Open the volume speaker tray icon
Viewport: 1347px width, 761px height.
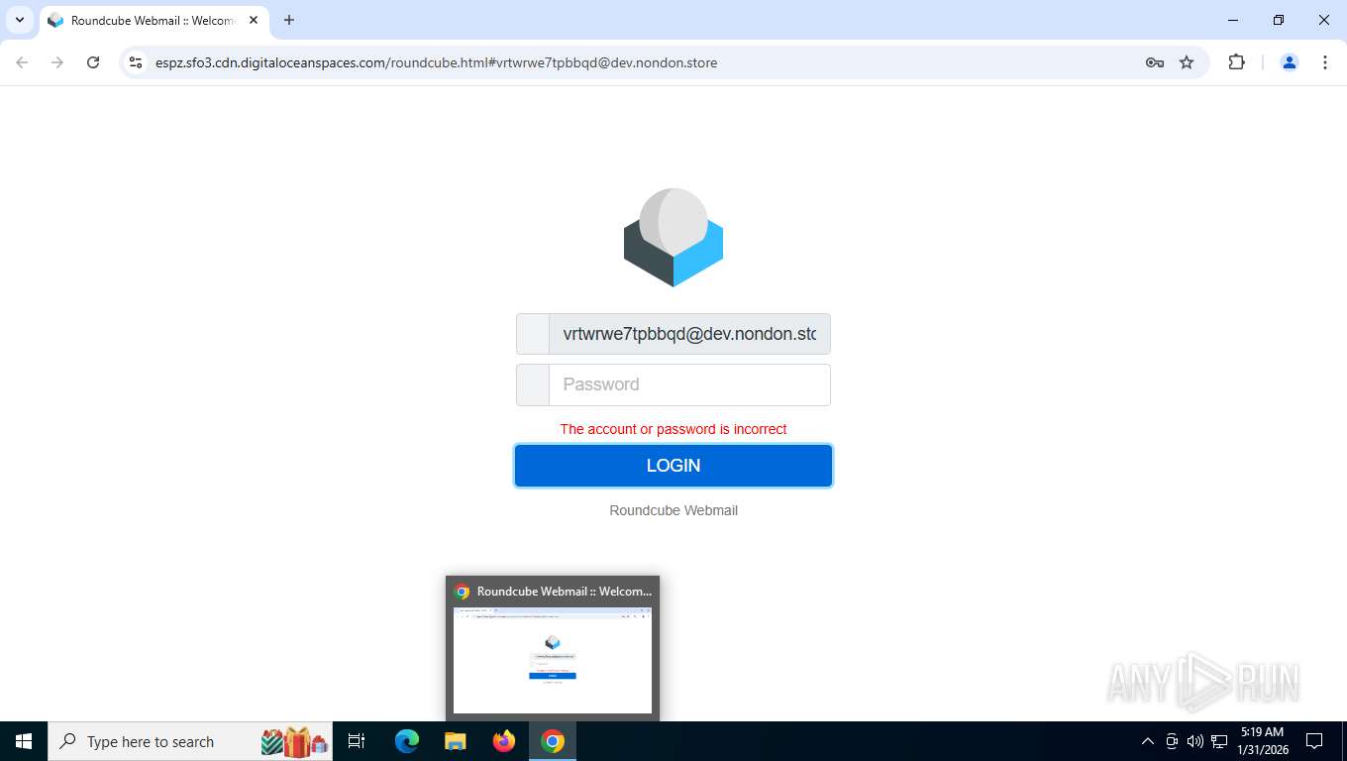(x=1194, y=741)
